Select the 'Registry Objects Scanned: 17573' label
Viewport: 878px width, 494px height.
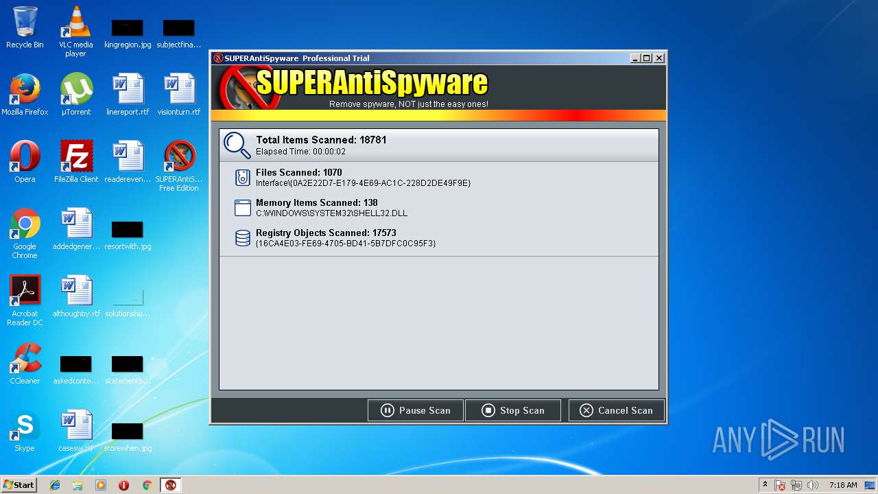click(x=326, y=233)
